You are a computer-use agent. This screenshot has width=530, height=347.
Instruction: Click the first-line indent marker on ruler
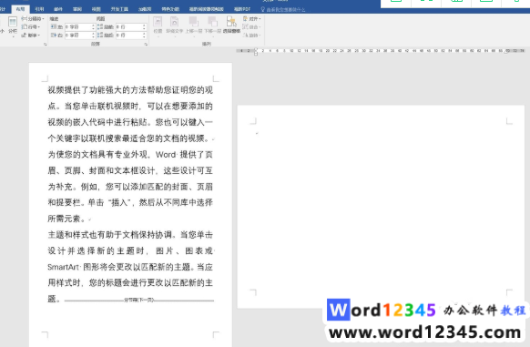pos(256,49)
